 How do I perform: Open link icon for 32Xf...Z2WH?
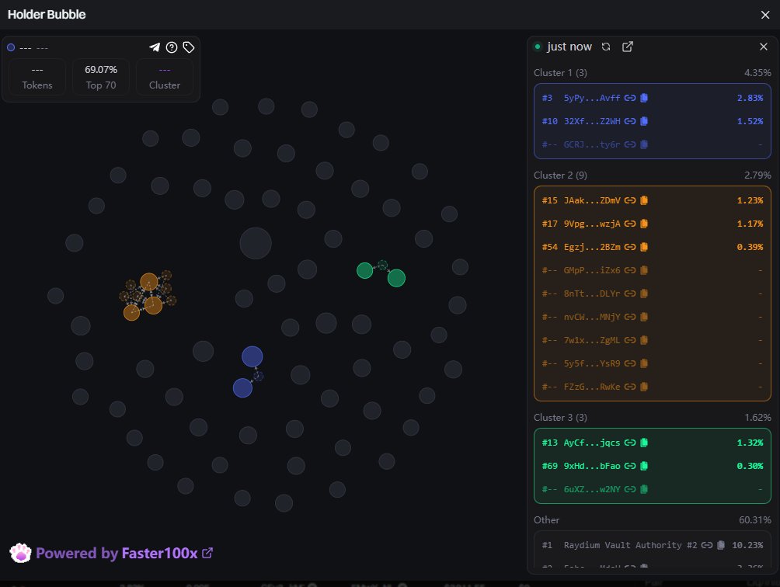click(630, 121)
